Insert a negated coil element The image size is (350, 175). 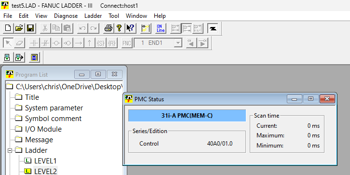tap(67, 43)
